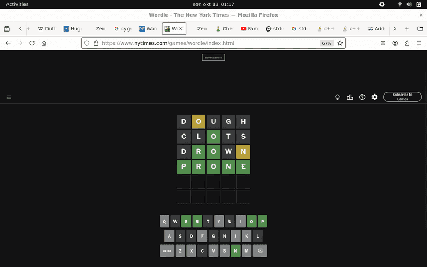This screenshot has width=427, height=267.
Task: Click the ENTER key on Wordle keyboard
Action: coord(167,250)
